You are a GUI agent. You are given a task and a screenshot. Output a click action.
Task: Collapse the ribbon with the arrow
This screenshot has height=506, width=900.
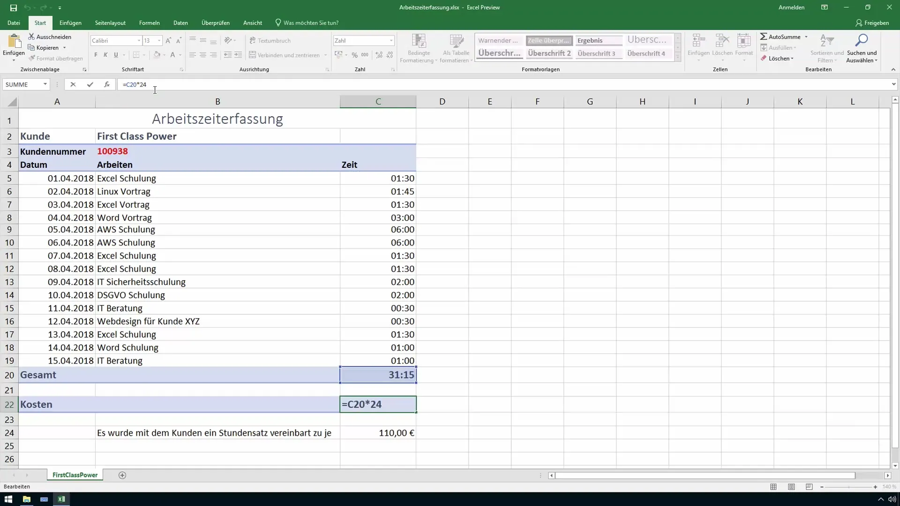coord(893,69)
